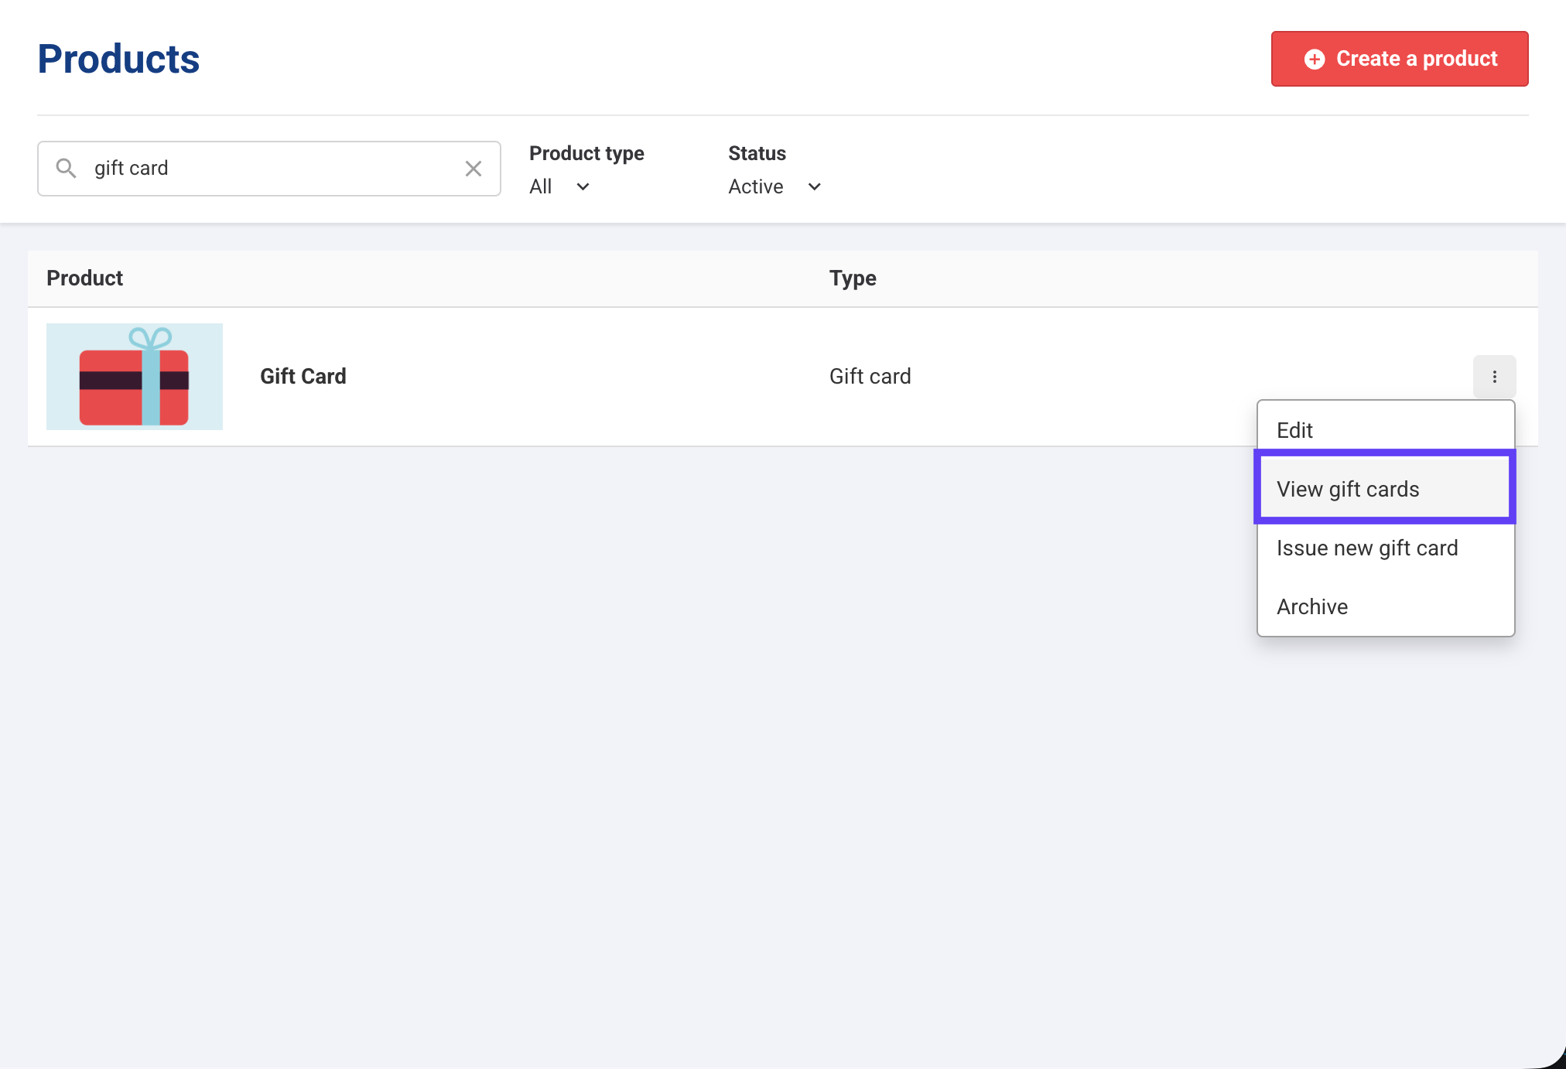The image size is (1566, 1069).
Task: Open the All product type dropdown
Action: pyautogui.click(x=541, y=186)
